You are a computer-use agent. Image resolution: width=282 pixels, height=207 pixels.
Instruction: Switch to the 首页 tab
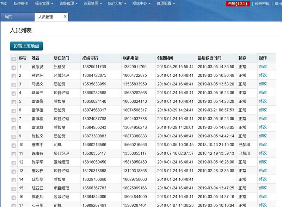tap(8, 17)
